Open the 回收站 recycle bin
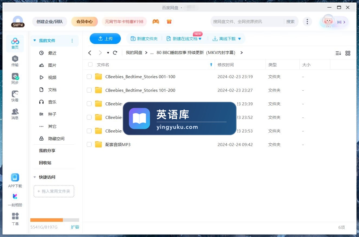359x237 pixels. point(45,163)
